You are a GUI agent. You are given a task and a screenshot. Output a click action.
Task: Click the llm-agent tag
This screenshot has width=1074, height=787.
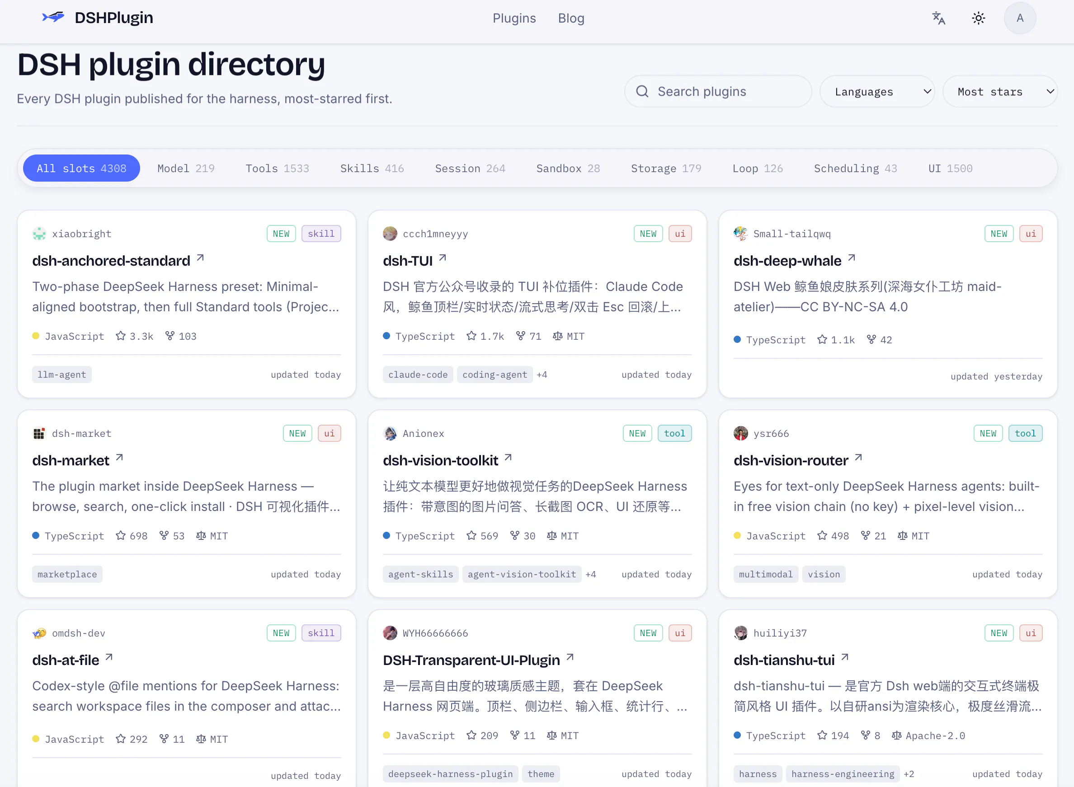(62, 375)
